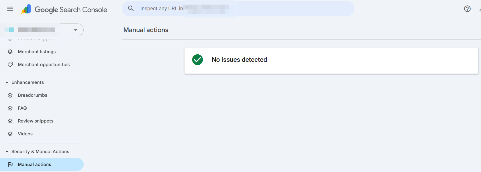Click the Breadcrumbs layers icon

(10, 95)
